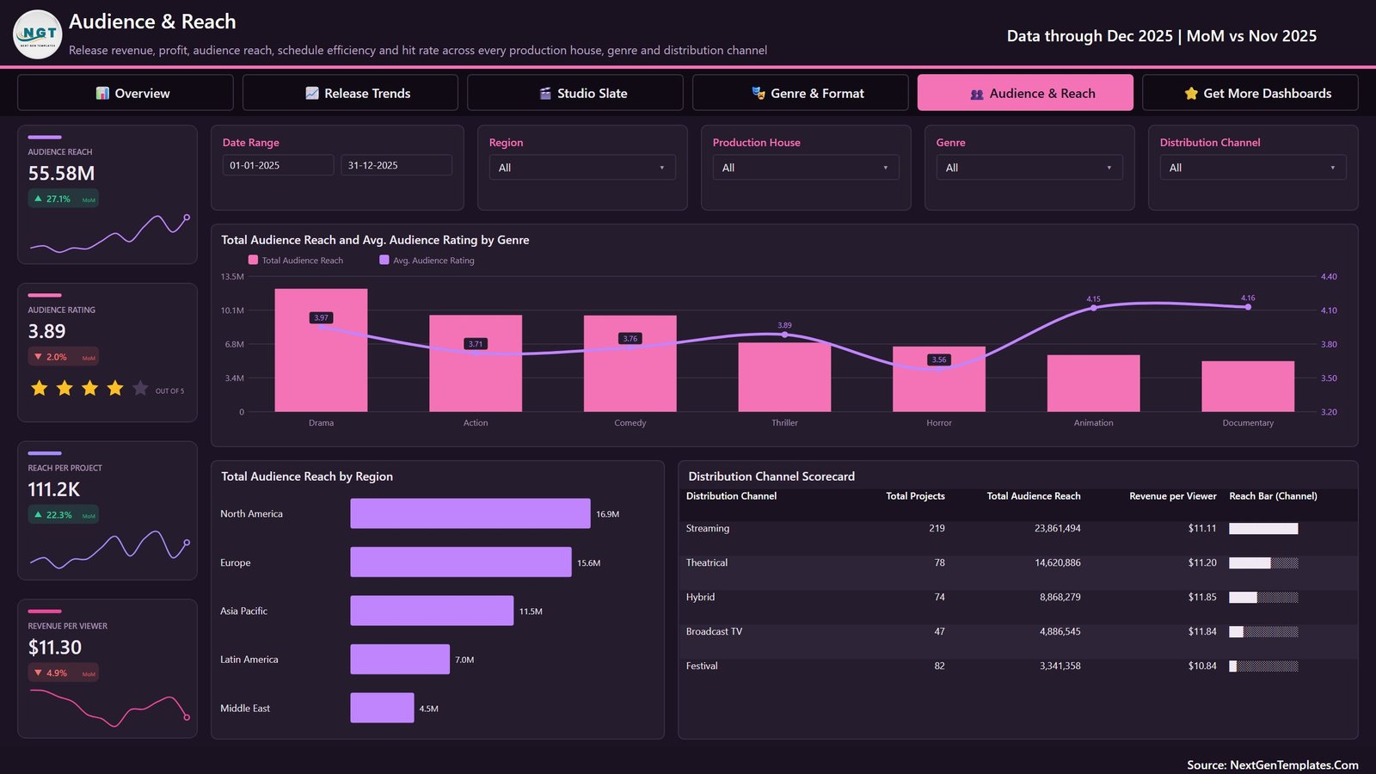Click the Source: NextGenTemplates.Com link
Viewport: 1376px width, 774px height.
click(x=1273, y=765)
